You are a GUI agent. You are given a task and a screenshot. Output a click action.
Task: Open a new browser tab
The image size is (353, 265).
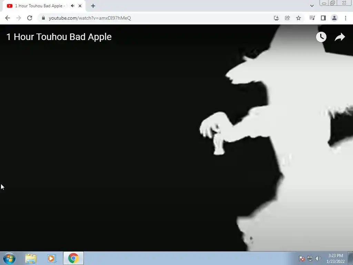point(93,6)
